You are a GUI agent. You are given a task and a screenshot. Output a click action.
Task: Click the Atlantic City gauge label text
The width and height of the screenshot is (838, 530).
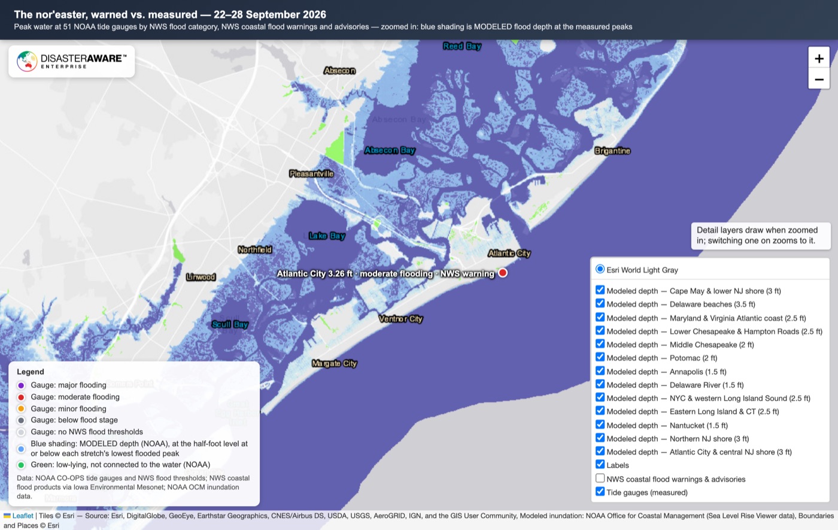[385, 273]
